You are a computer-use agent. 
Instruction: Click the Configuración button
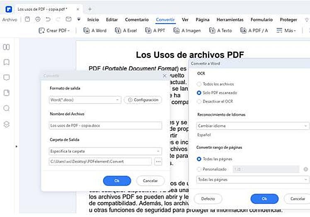(143, 100)
